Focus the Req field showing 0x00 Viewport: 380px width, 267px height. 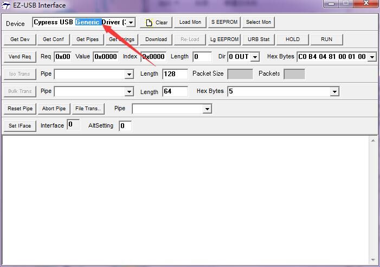63,57
